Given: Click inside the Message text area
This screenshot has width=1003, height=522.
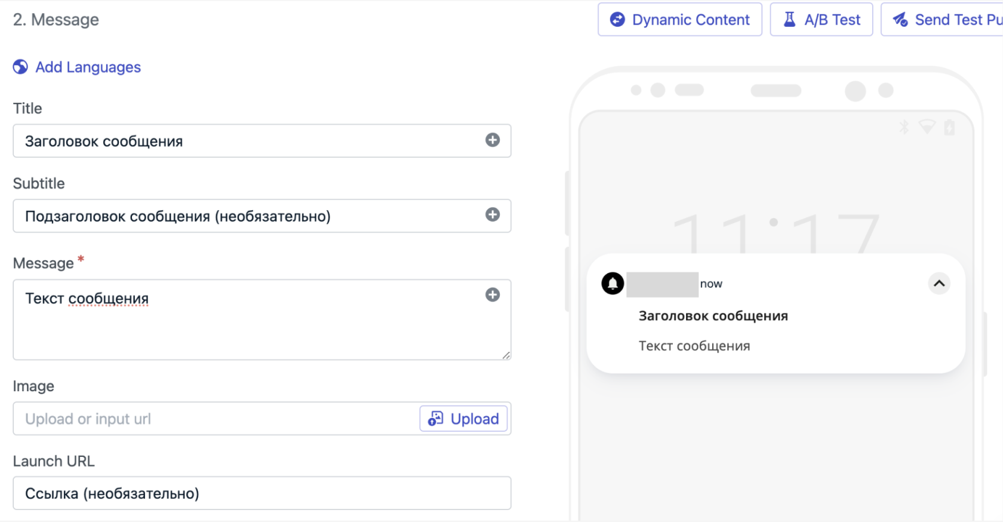Looking at the screenshot, I should (x=262, y=320).
